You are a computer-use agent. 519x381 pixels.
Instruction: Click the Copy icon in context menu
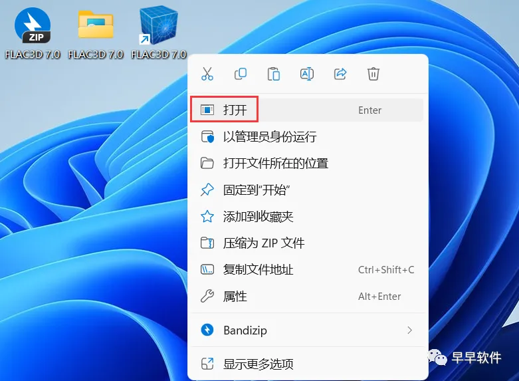[241, 74]
